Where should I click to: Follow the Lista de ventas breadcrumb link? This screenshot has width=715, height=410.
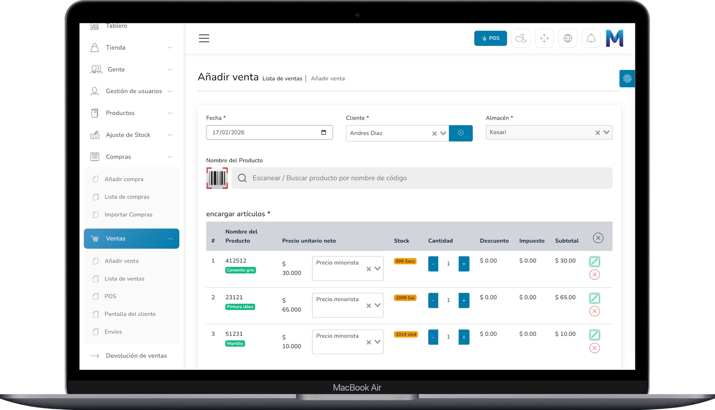click(x=282, y=79)
